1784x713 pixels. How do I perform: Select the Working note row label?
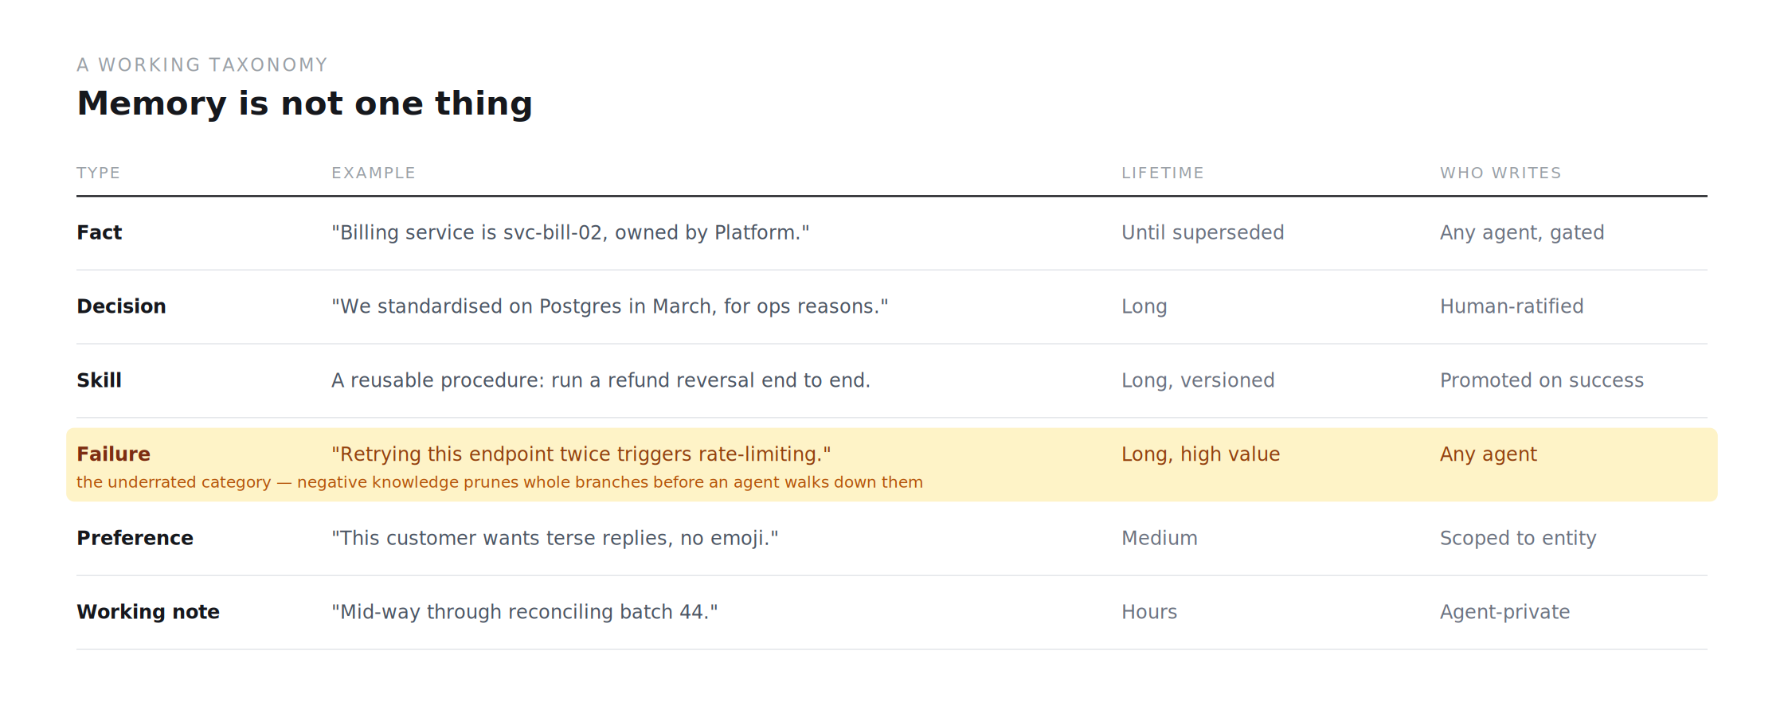[x=148, y=612]
